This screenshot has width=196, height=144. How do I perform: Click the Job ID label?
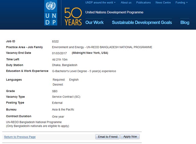tap(11, 41)
